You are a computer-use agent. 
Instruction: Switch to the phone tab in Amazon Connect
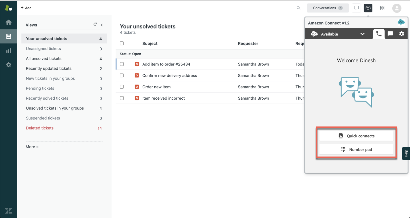point(379,34)
